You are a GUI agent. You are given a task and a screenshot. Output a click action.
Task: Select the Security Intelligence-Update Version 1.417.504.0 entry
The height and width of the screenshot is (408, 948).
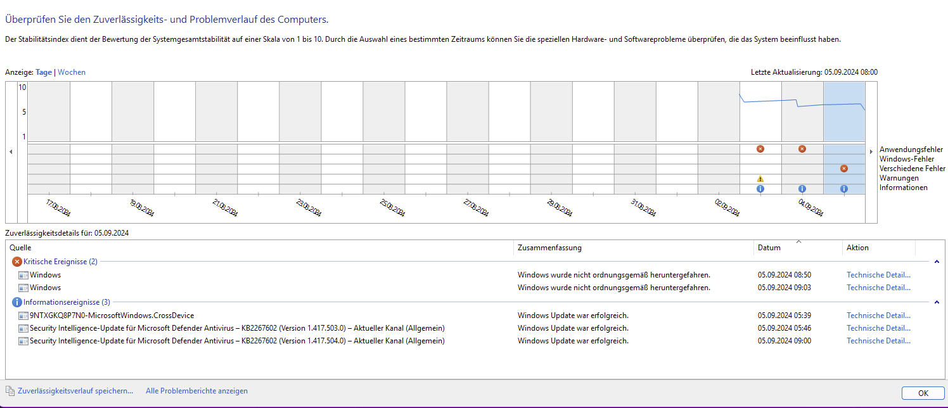237,341
